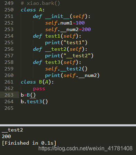Place cursor on 'class A:' line
Viewport: 136px width, 155px height.
(33, 10)
